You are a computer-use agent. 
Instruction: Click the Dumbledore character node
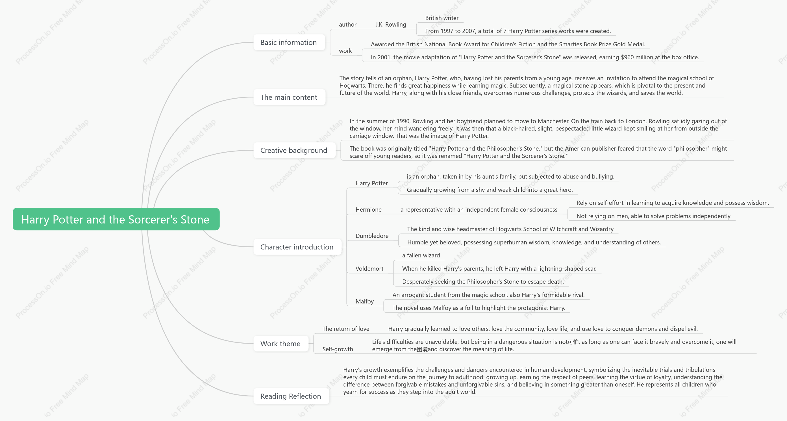coord(372,236)
